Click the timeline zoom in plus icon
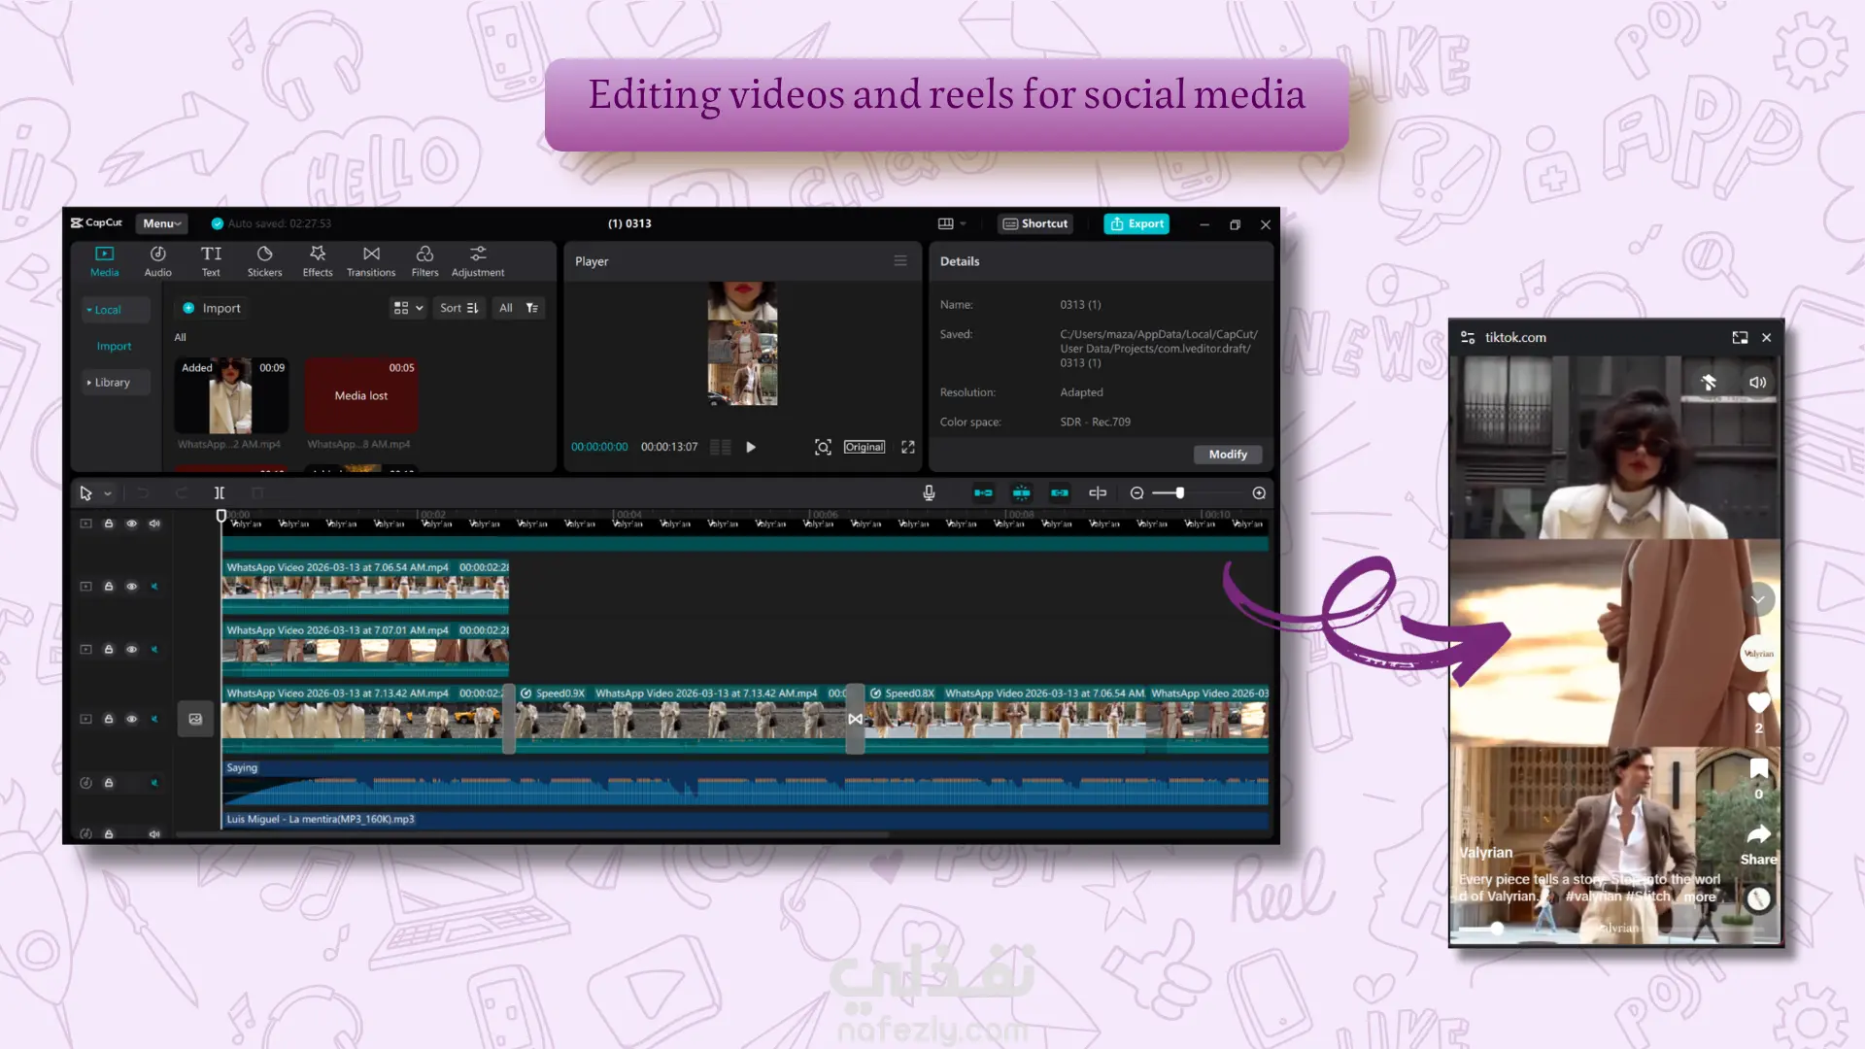Viewport: 1865px width, 1049px height. [1259, 493]
